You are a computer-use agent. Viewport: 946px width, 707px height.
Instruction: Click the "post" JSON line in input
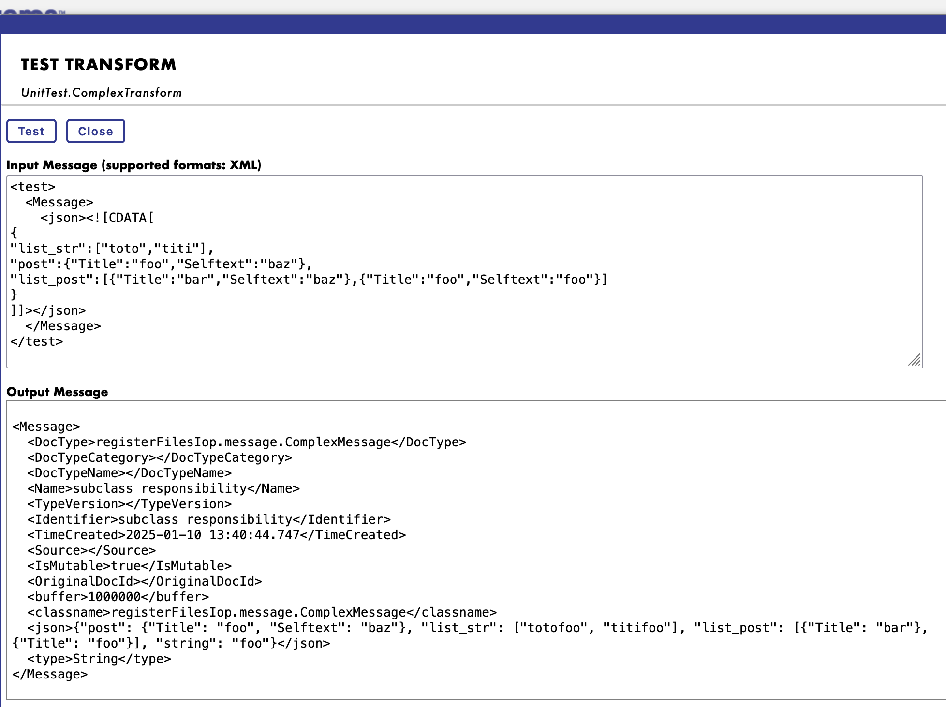[161, 264]
